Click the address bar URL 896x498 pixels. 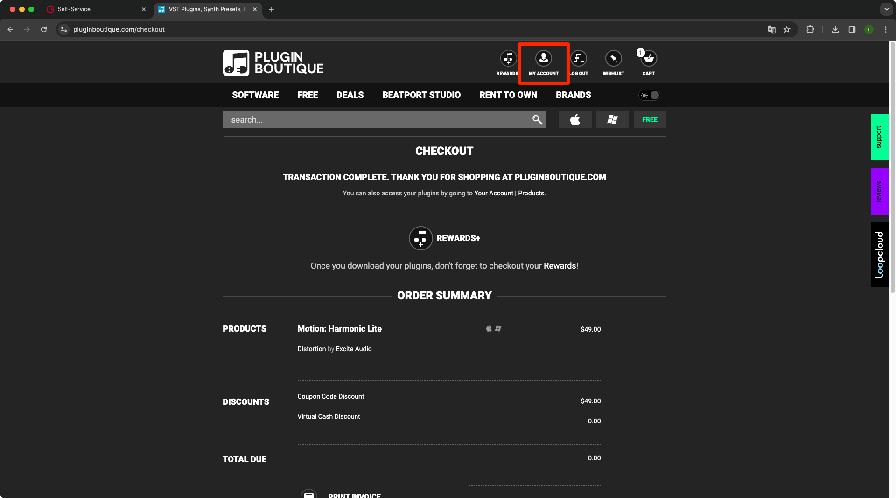(x=119, y=29)
